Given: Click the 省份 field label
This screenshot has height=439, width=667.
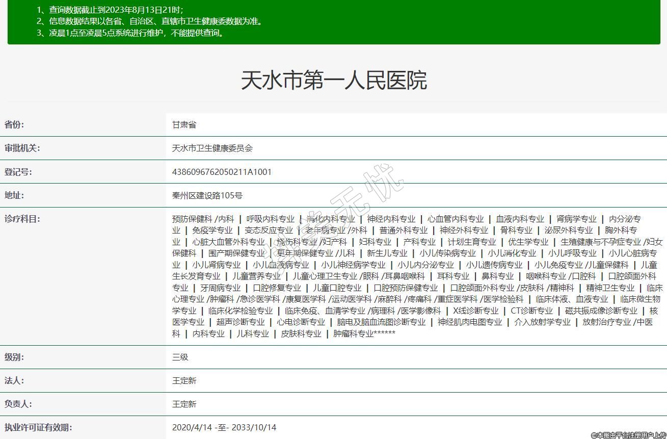Looking at the screenshot, I should click(x=14, y=124).
